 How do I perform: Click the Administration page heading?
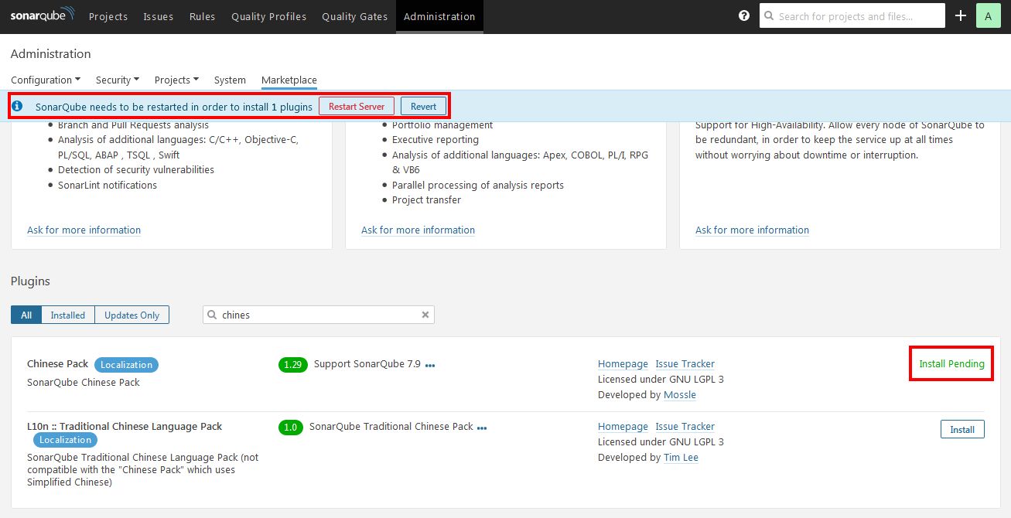50,53
